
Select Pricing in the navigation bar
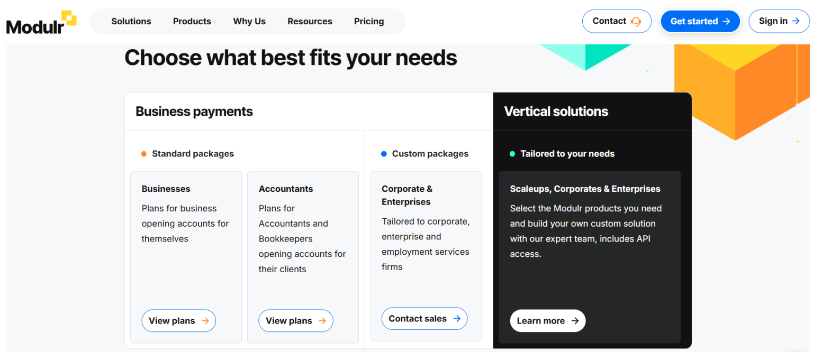(369, 21)
